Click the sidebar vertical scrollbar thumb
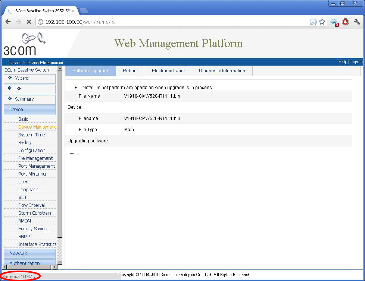Image resolution: width=365 pixels, height=281 pixels. (x=60, y=154)
